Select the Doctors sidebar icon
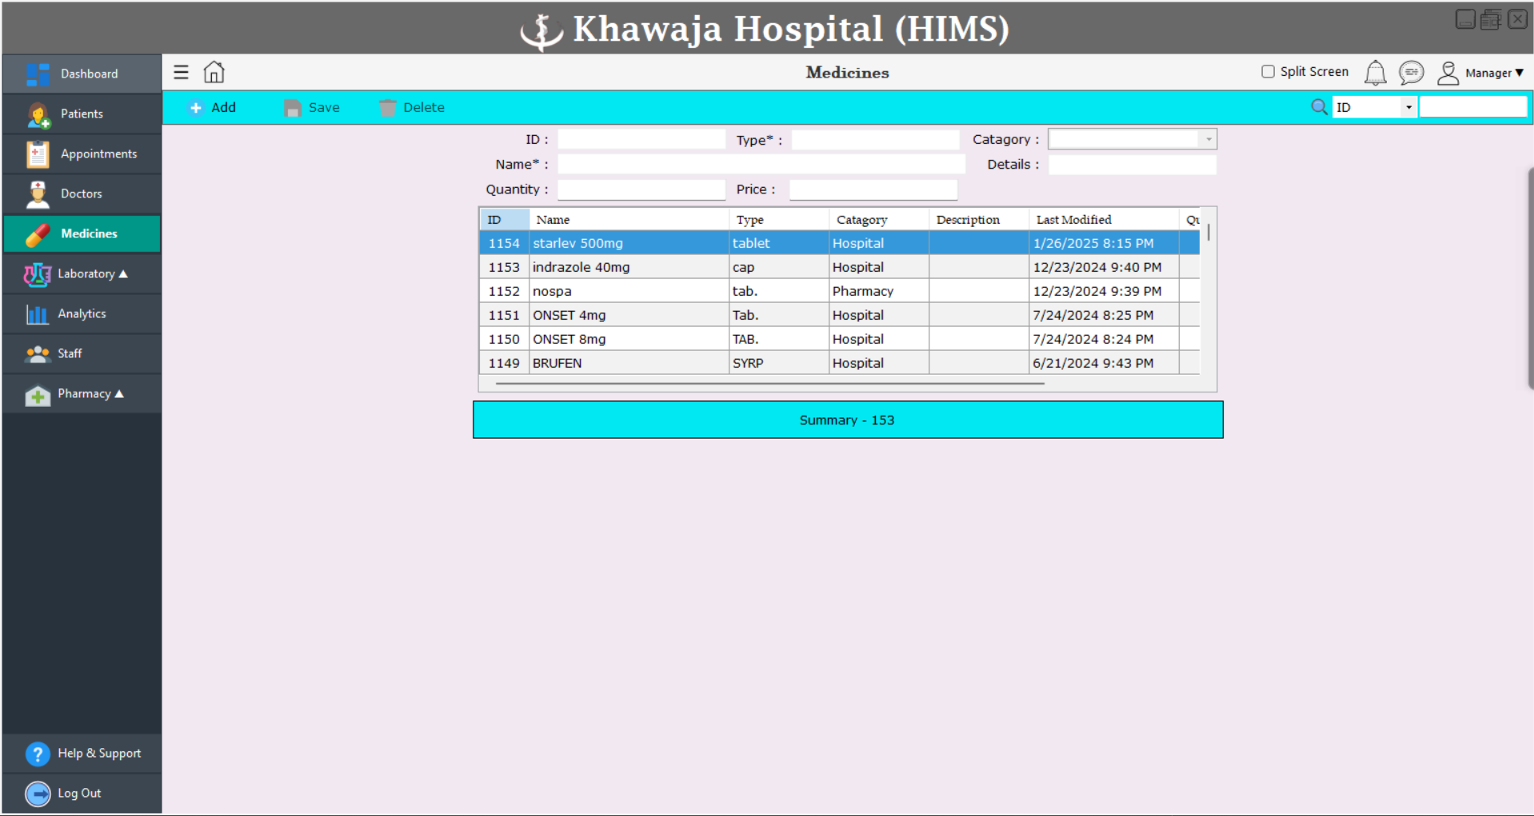1534x816 pixels. [38, 194]
